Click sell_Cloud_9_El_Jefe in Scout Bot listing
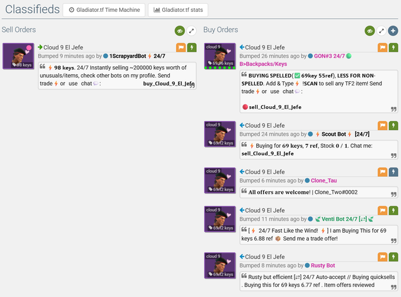Viewport: 401px width, 297px height. click(268, 154)
